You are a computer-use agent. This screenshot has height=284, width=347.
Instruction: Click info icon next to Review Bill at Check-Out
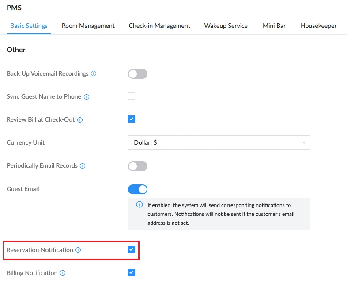(80, 120)
